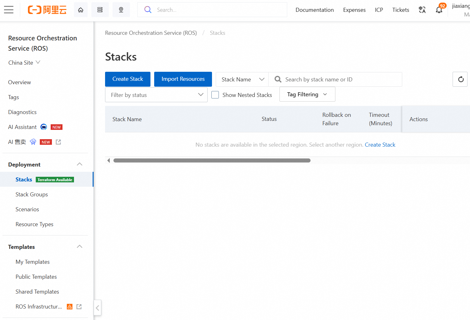Click the Stack Name column header
Image resolution: width=470 pixels, height=320 pixels.
click(x=127, y=119)
